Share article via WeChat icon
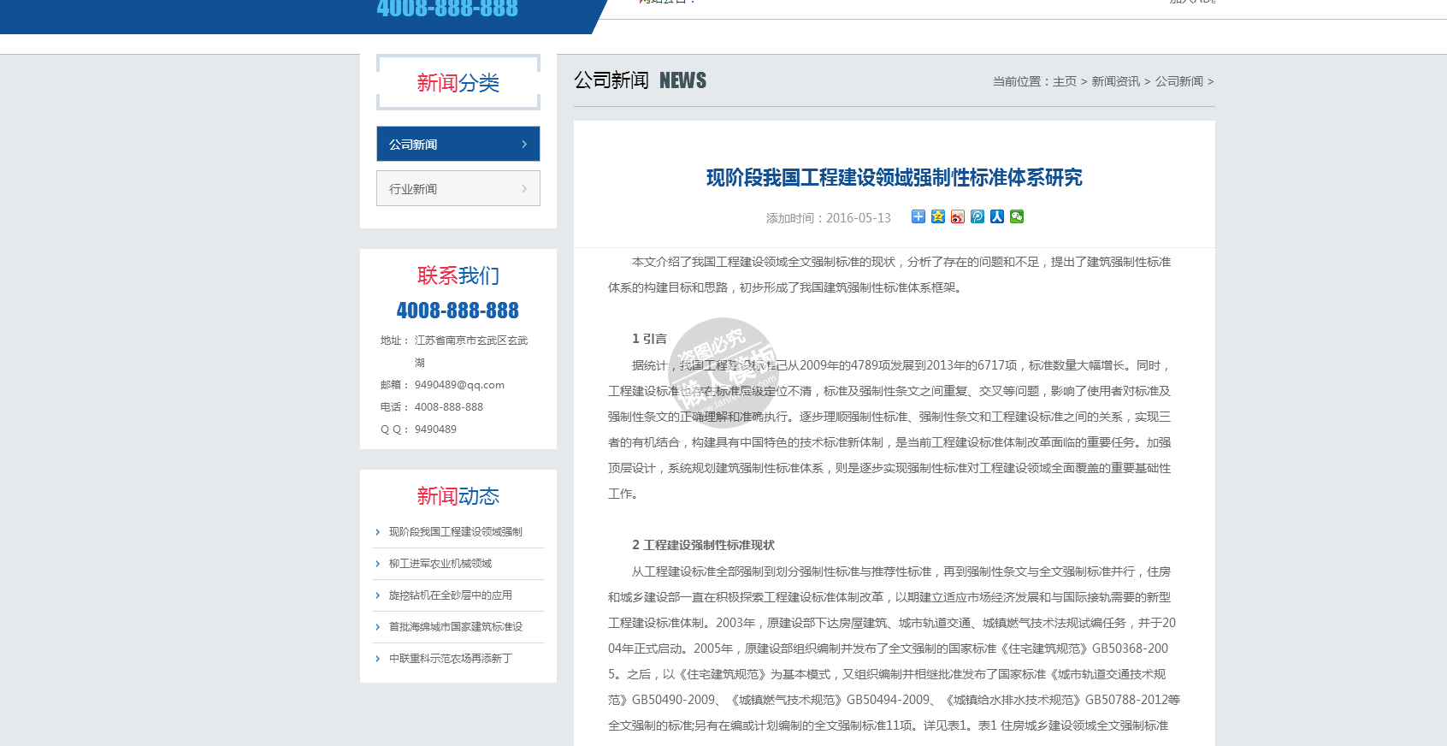 [x=1017, y=216]
